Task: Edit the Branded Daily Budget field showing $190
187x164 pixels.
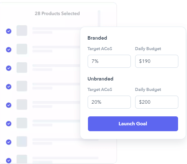Action: click(156, 61)
